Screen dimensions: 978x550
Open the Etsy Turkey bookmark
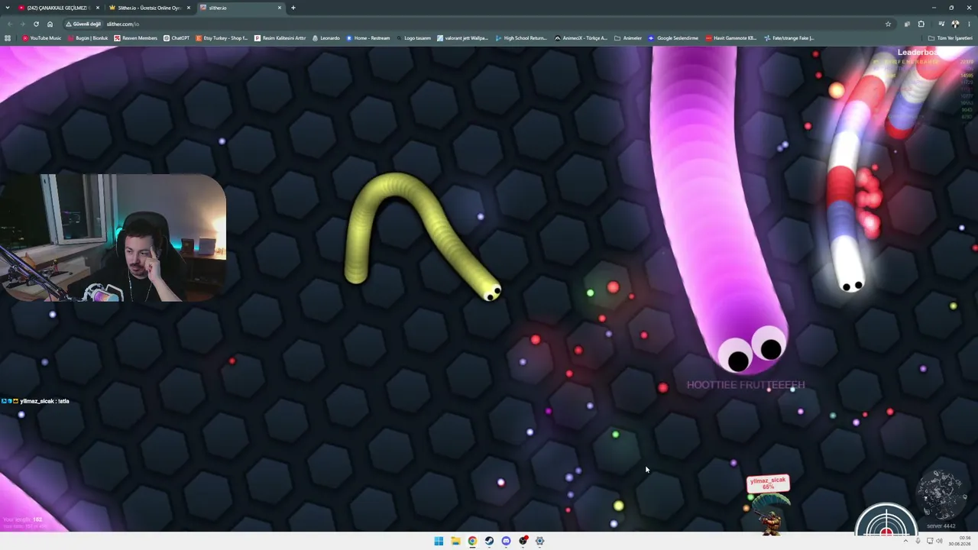222,37
